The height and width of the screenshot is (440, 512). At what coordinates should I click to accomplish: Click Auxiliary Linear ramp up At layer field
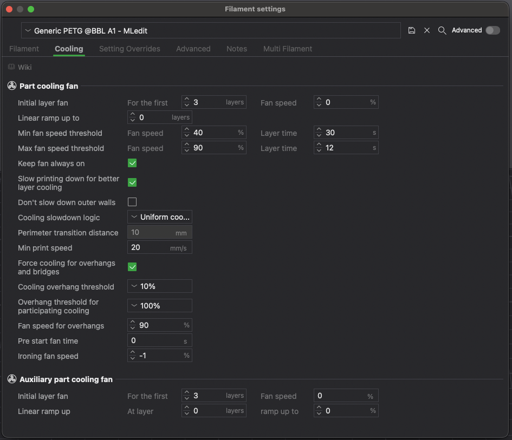click(214, 411)
